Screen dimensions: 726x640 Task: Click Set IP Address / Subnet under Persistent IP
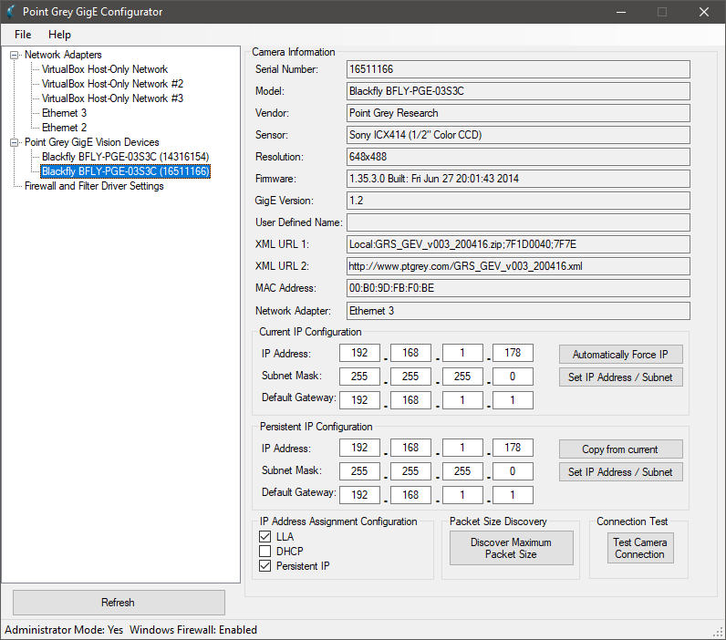coord(620,472)
